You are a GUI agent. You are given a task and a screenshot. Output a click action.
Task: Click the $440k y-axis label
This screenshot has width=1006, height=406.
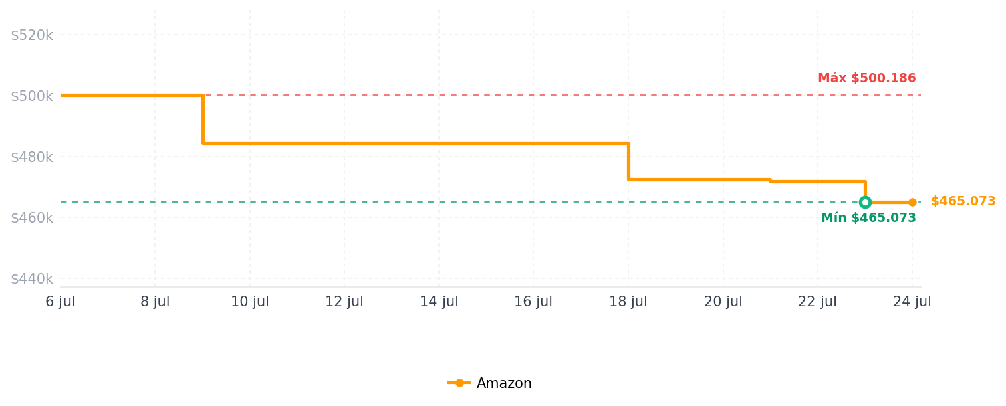click(x=32, y=279)
